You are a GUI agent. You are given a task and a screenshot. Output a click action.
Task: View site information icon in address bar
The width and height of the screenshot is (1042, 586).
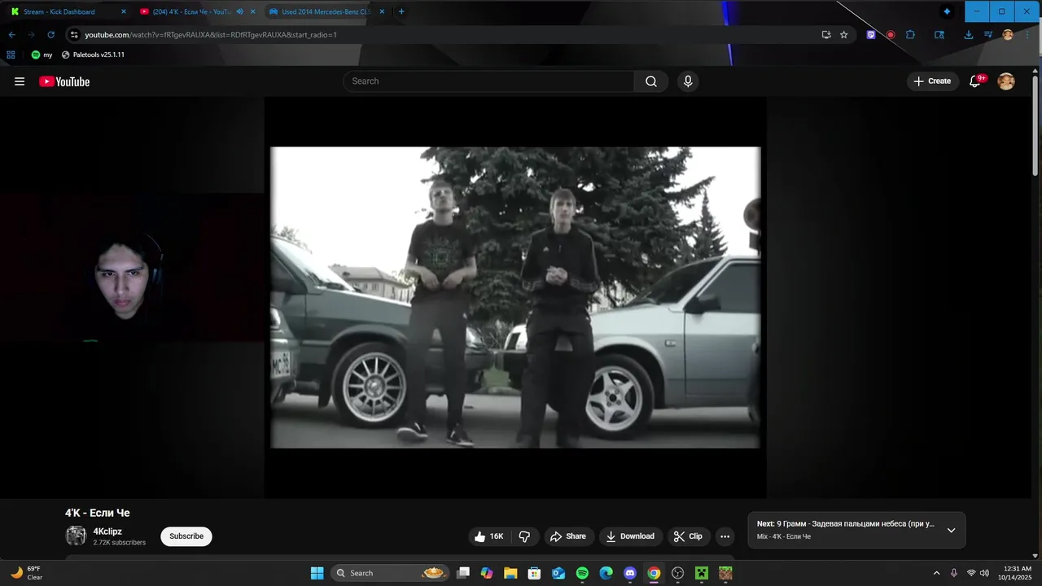click(x=74, y=35)
